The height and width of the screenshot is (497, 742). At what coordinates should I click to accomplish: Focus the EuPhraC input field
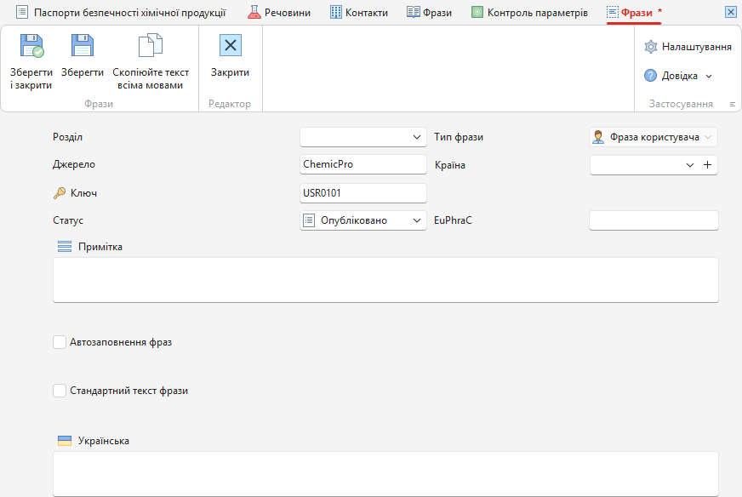point(654,220)
